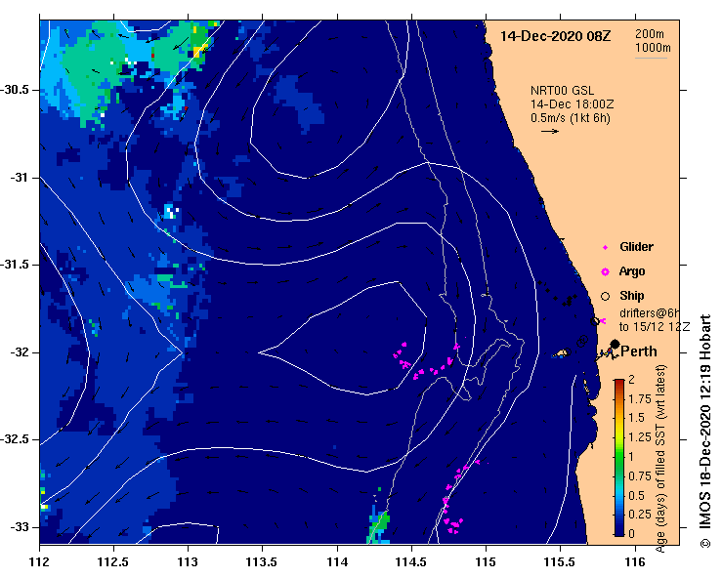This screenshot has width=722, height=578.
Task: Click the velocity scale reference arrow
Action: 550,131
